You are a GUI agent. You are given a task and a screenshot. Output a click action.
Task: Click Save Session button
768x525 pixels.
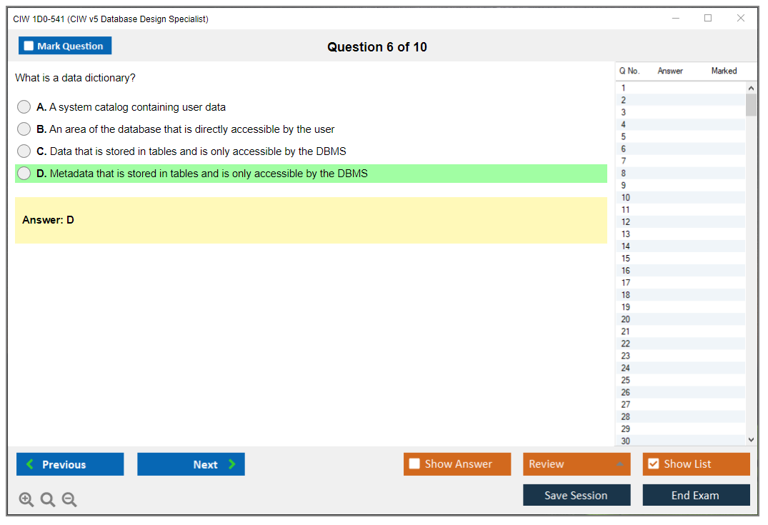(576, 495)
